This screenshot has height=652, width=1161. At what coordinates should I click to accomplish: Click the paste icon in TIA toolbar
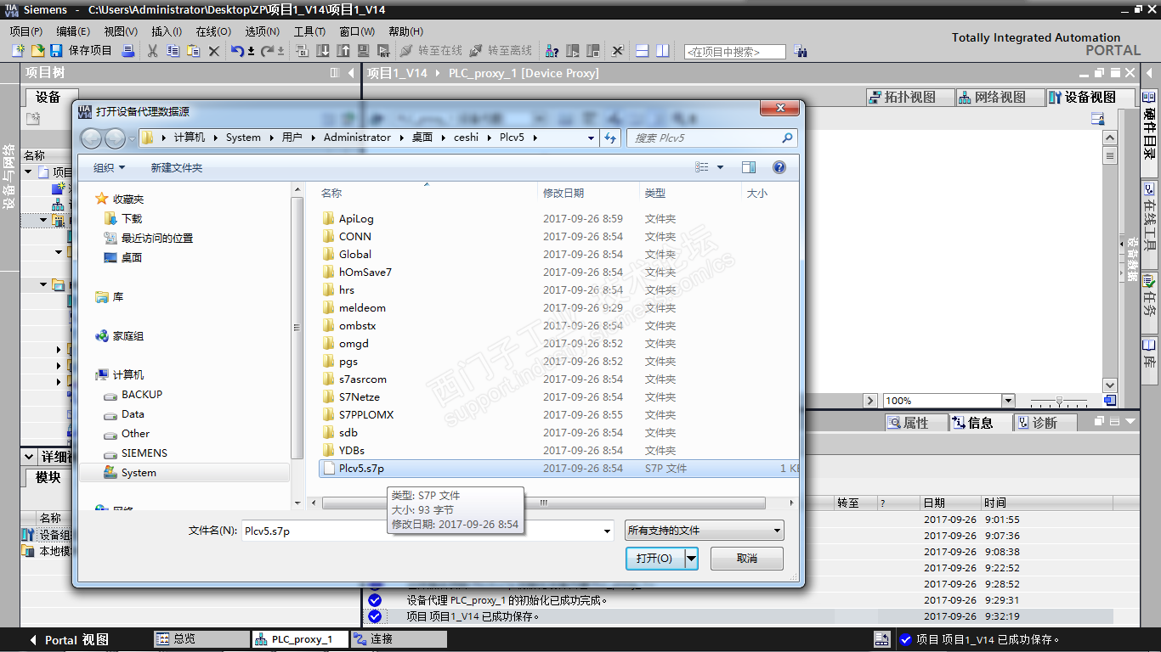tap(194, 51)
